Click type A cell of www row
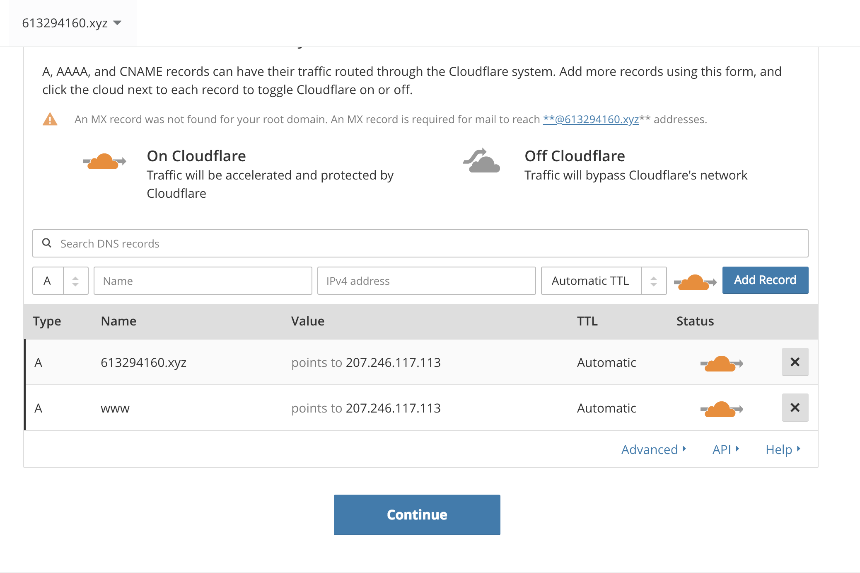 click(x=39, y=408)
